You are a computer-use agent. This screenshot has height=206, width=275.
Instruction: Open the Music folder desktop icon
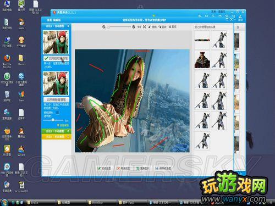(x=21, y=60)
